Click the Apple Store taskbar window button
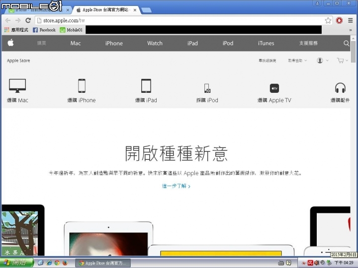The width and height of the screenshot is (358, 268). (x=103, y=263)
